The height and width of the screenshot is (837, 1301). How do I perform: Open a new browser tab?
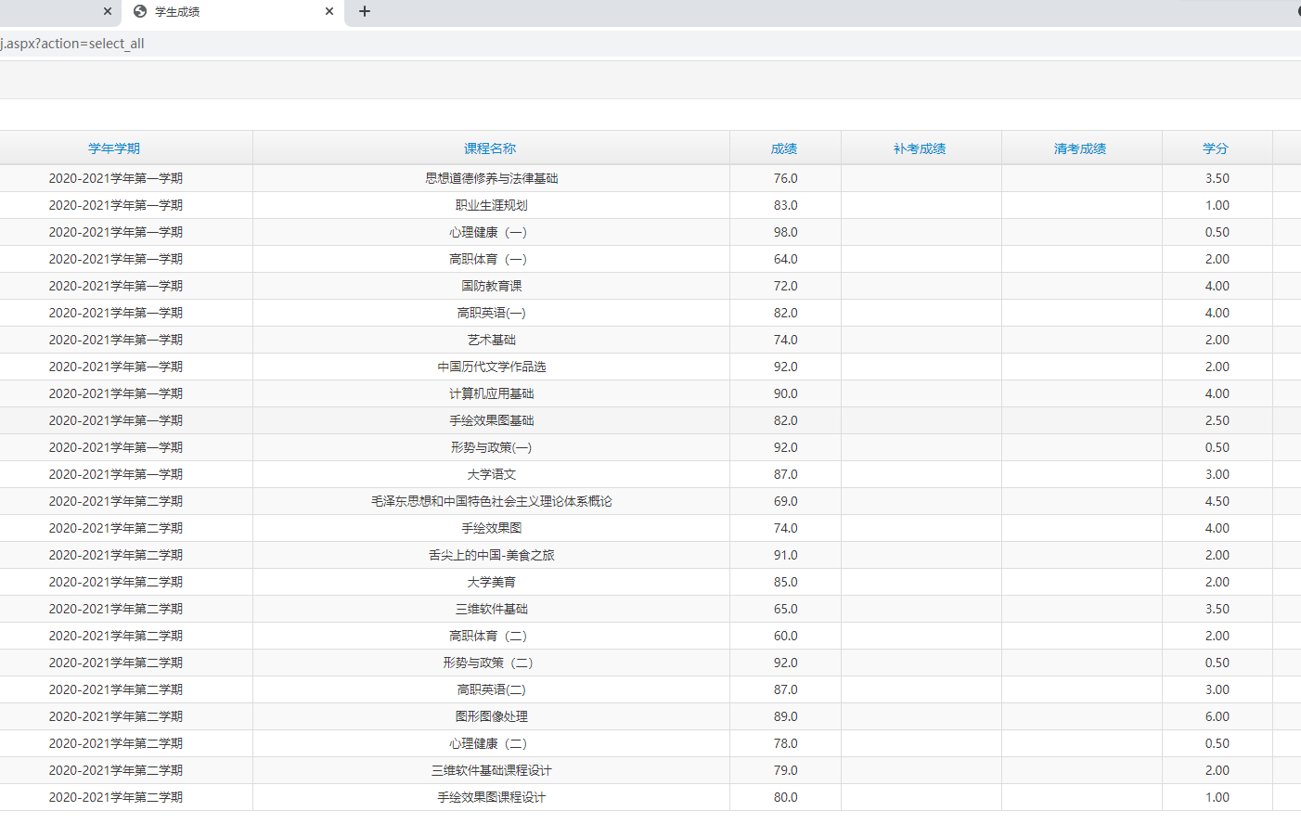coord(365,11)
